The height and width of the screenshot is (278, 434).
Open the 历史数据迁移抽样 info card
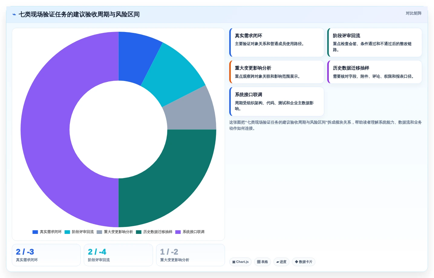tap(375, 72)
